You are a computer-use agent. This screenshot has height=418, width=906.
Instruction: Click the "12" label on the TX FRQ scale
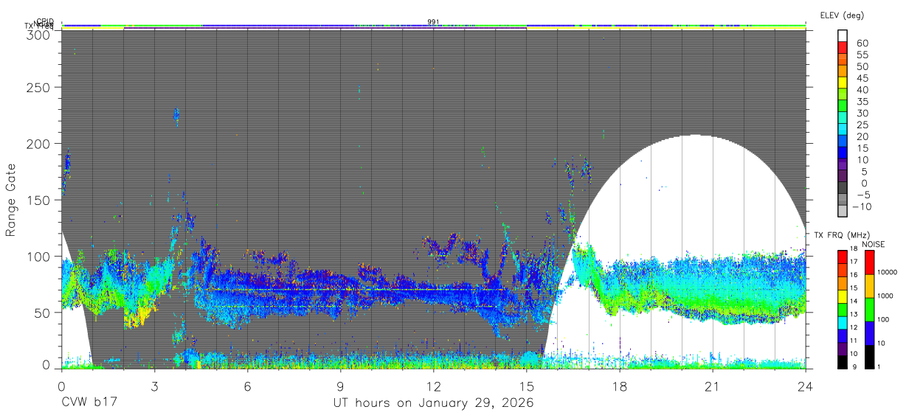(854, 327)
